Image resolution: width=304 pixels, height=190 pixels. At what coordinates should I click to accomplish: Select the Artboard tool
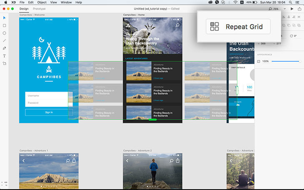[x=5, y=63]
